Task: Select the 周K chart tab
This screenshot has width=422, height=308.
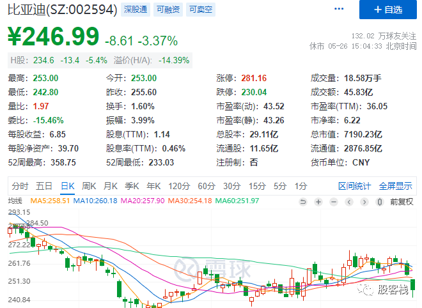Action: tap(89, 186)
